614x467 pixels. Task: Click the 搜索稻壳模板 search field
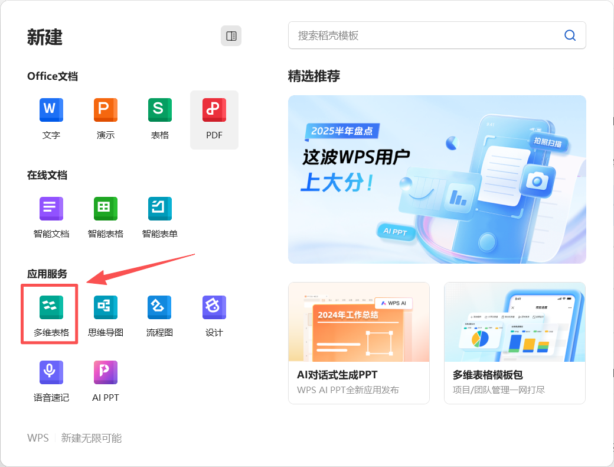tap(425, 35)
